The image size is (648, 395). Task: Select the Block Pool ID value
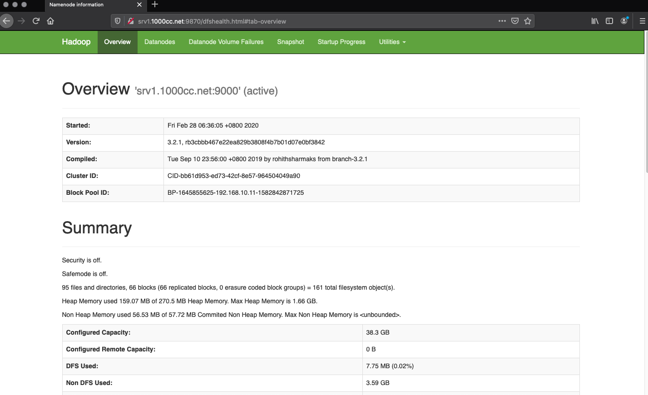(236, 193)
